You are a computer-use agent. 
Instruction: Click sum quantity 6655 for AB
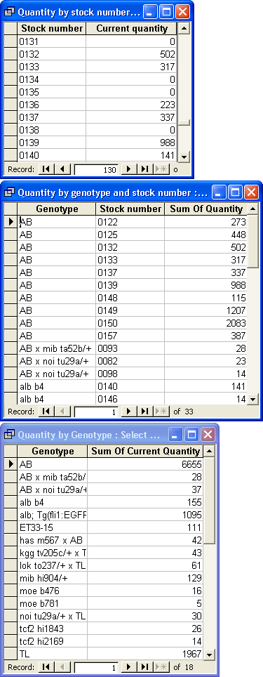pos(145,464)
